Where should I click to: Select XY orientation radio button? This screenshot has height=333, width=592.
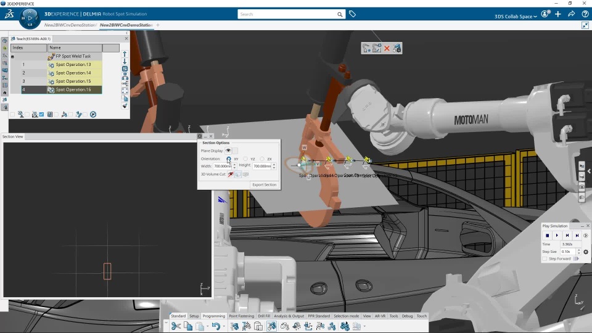click(x=229, y=159)
